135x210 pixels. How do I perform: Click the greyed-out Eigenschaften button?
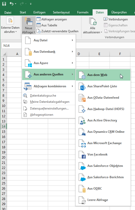[115, 25]
